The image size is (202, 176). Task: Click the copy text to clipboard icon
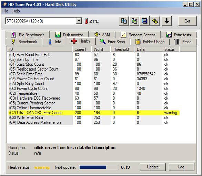click(x=124, y=21)
